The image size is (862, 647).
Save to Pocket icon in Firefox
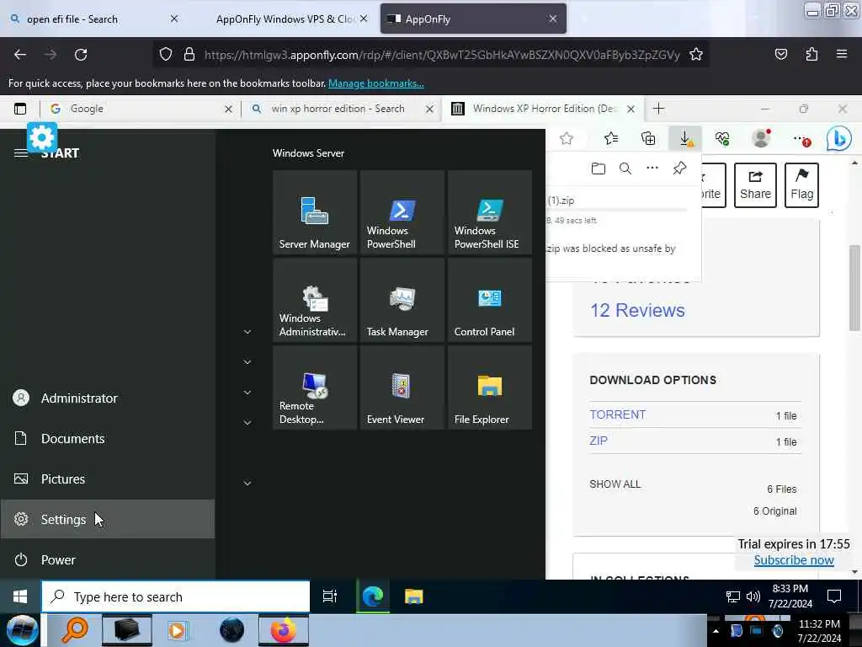click(x=781, y=54)
